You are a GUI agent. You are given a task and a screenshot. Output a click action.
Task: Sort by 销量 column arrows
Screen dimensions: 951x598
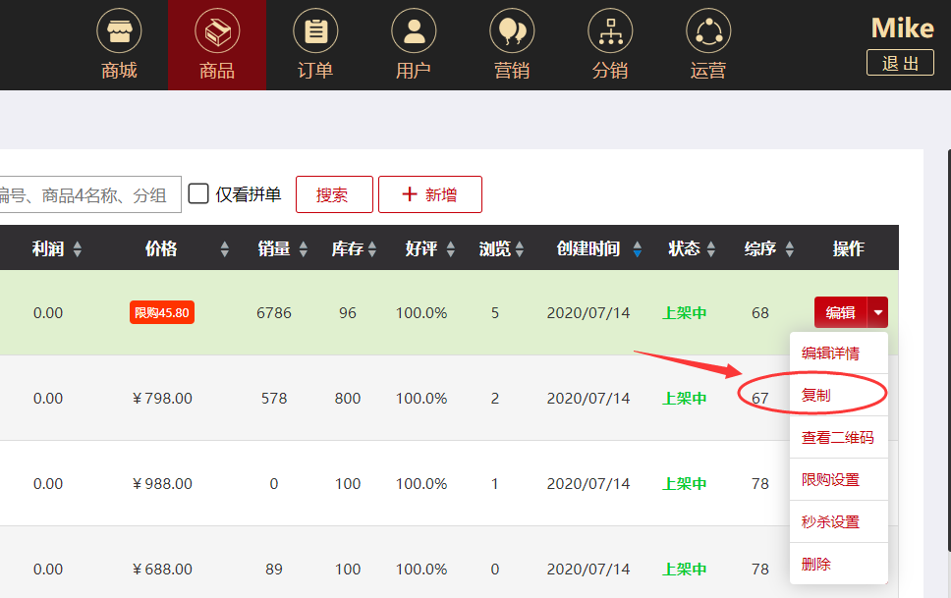point(304,249)
